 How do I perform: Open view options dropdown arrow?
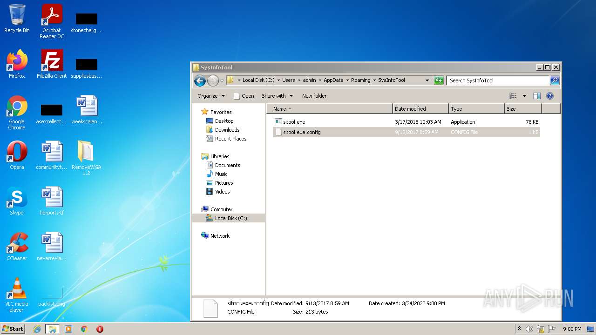click(x=524, y=96)
